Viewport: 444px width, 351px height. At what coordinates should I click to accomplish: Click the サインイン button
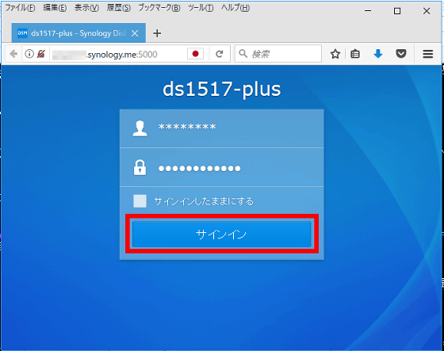click(x=222, y=234)
